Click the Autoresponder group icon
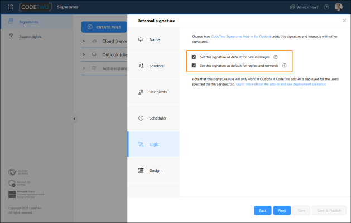The width and height of the screenshot is (351, 223). click(94, 68)
